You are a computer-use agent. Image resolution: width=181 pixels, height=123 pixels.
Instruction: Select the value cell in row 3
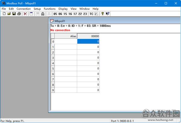tap(88, 57)
